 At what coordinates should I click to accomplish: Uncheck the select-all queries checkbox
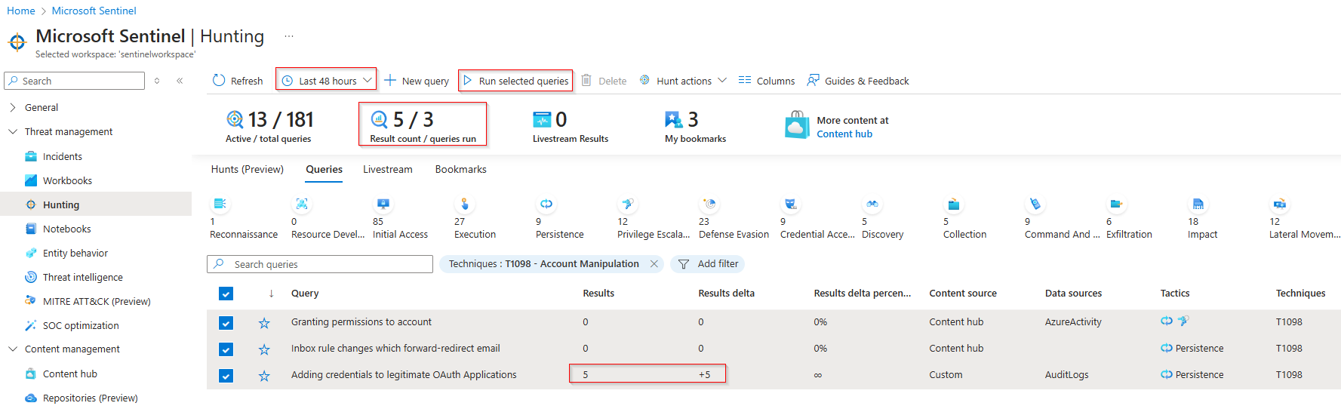pos(226,294)
